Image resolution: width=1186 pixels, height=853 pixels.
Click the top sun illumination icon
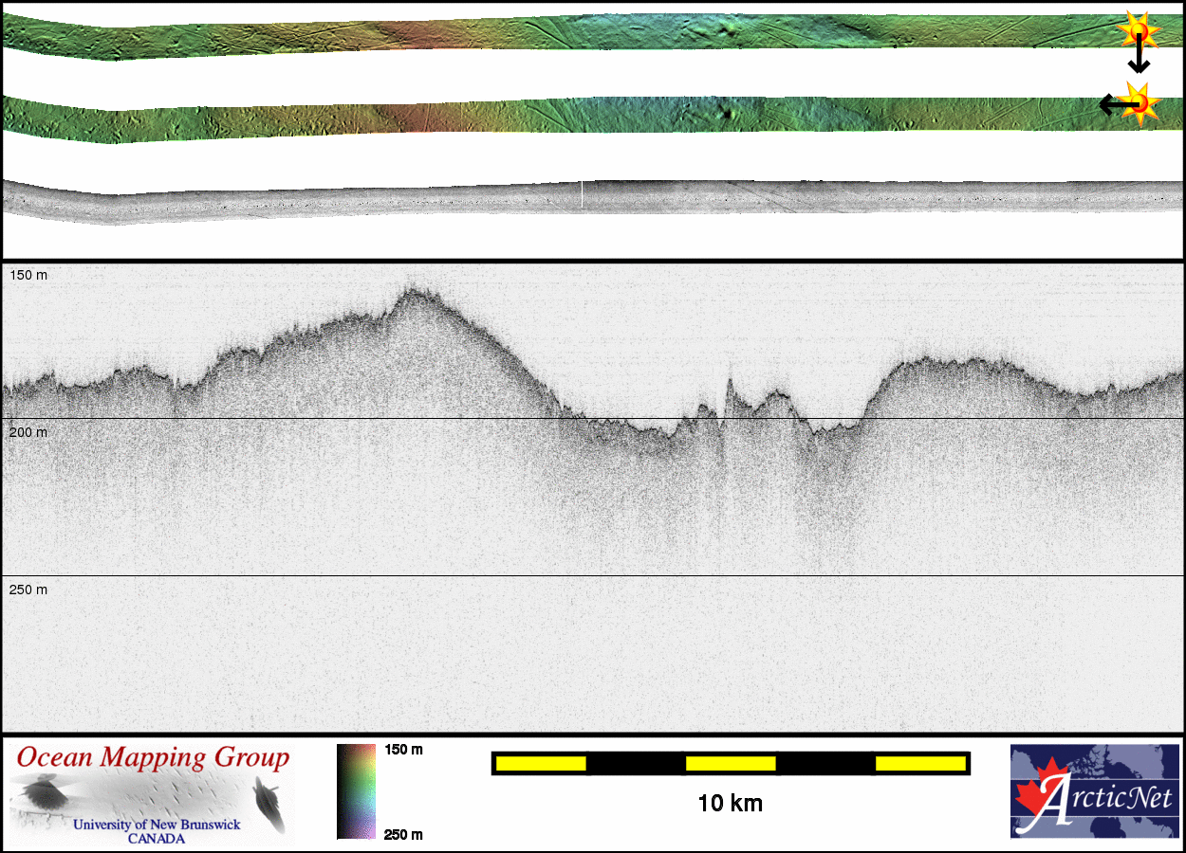(x=1139, y=31)
